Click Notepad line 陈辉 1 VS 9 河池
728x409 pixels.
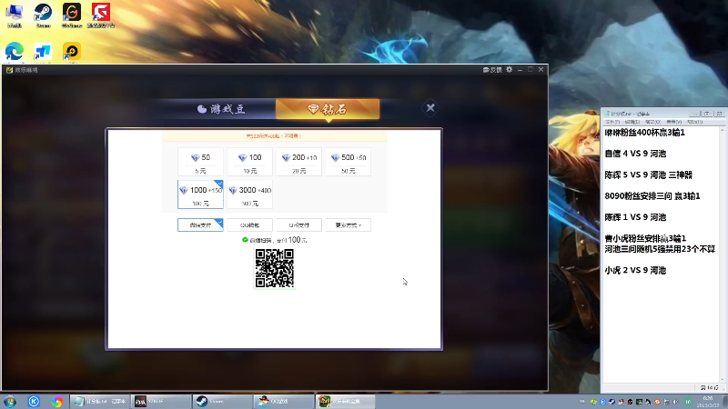pos(635,217)
